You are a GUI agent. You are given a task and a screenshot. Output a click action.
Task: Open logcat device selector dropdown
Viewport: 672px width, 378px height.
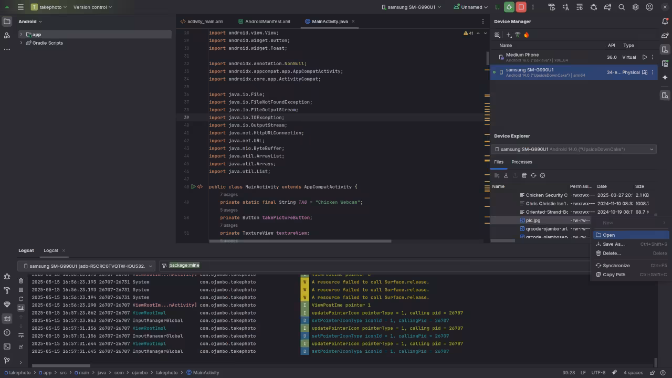coord(87,266)
